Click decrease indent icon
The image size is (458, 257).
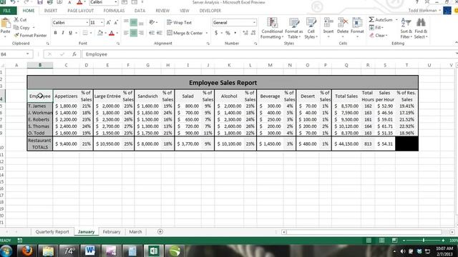pos(152,33)
